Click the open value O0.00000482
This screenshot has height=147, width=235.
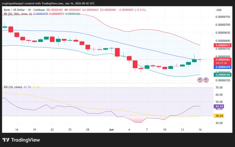coord(55,10)
